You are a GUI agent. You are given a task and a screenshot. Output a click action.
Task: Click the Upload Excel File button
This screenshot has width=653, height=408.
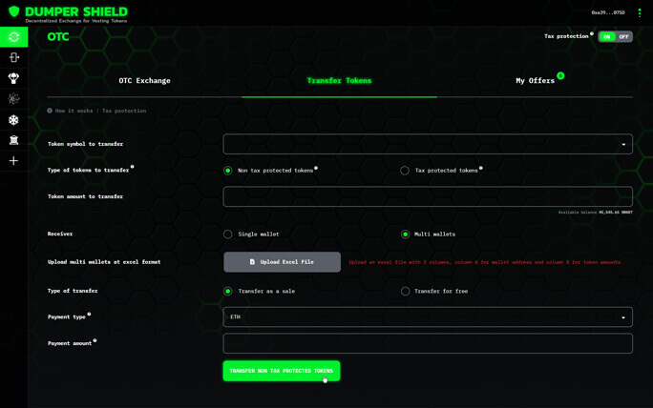[x=282, y=261]
